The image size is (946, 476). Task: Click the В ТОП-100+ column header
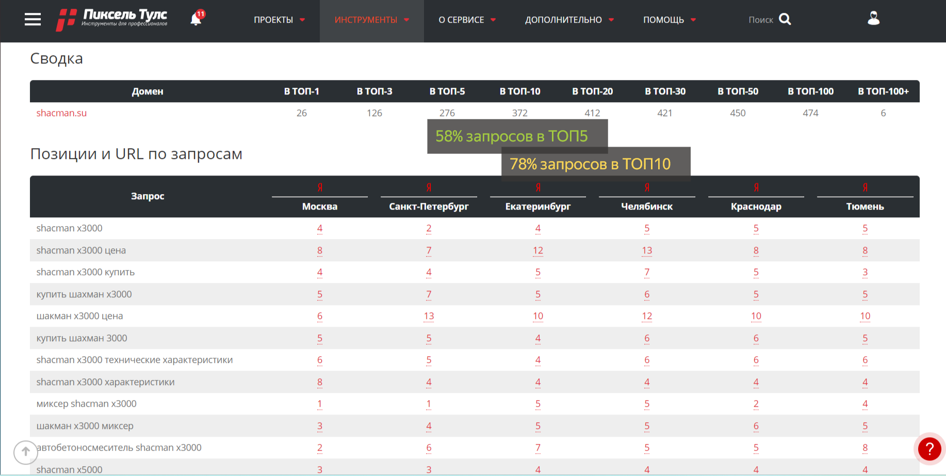(883, 91)
